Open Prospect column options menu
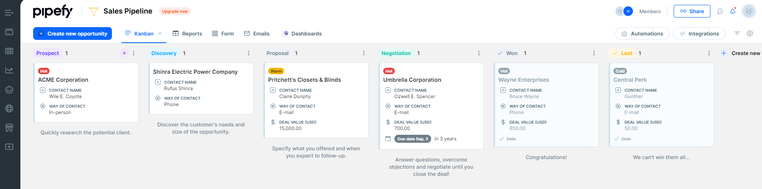Screen dimensions: 762x189 134,53
